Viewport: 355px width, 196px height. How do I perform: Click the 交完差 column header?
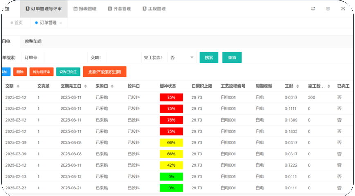[x=43, y=86]
